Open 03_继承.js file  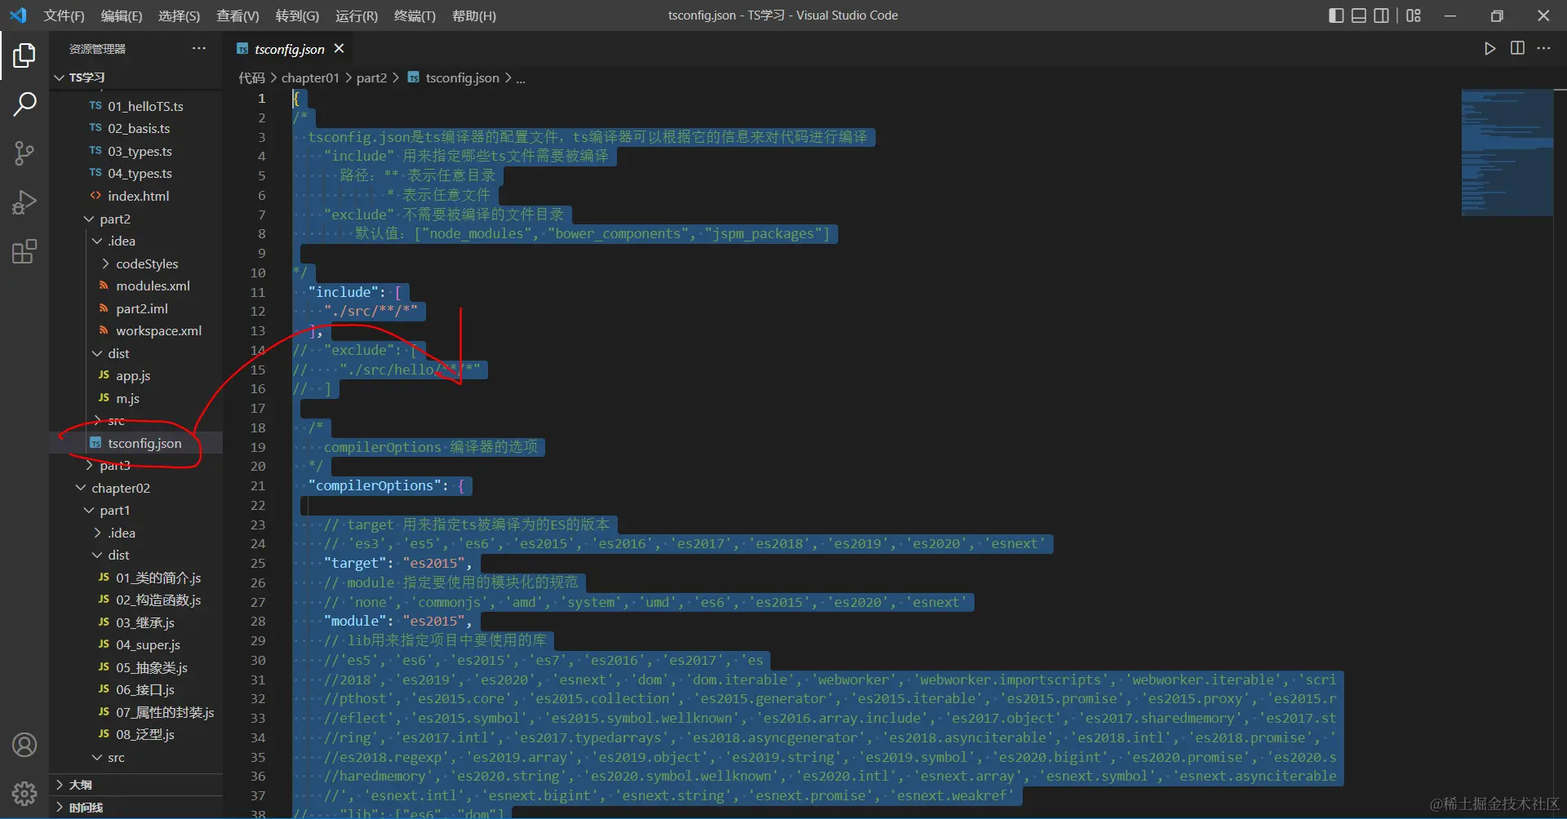pyautogui.click(x=145, y=622)
